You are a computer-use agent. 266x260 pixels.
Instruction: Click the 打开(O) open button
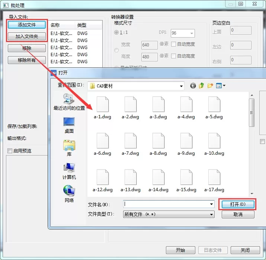[238, 204]
